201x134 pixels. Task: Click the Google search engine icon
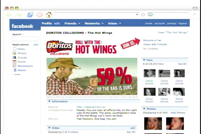[x=150, y=15]
